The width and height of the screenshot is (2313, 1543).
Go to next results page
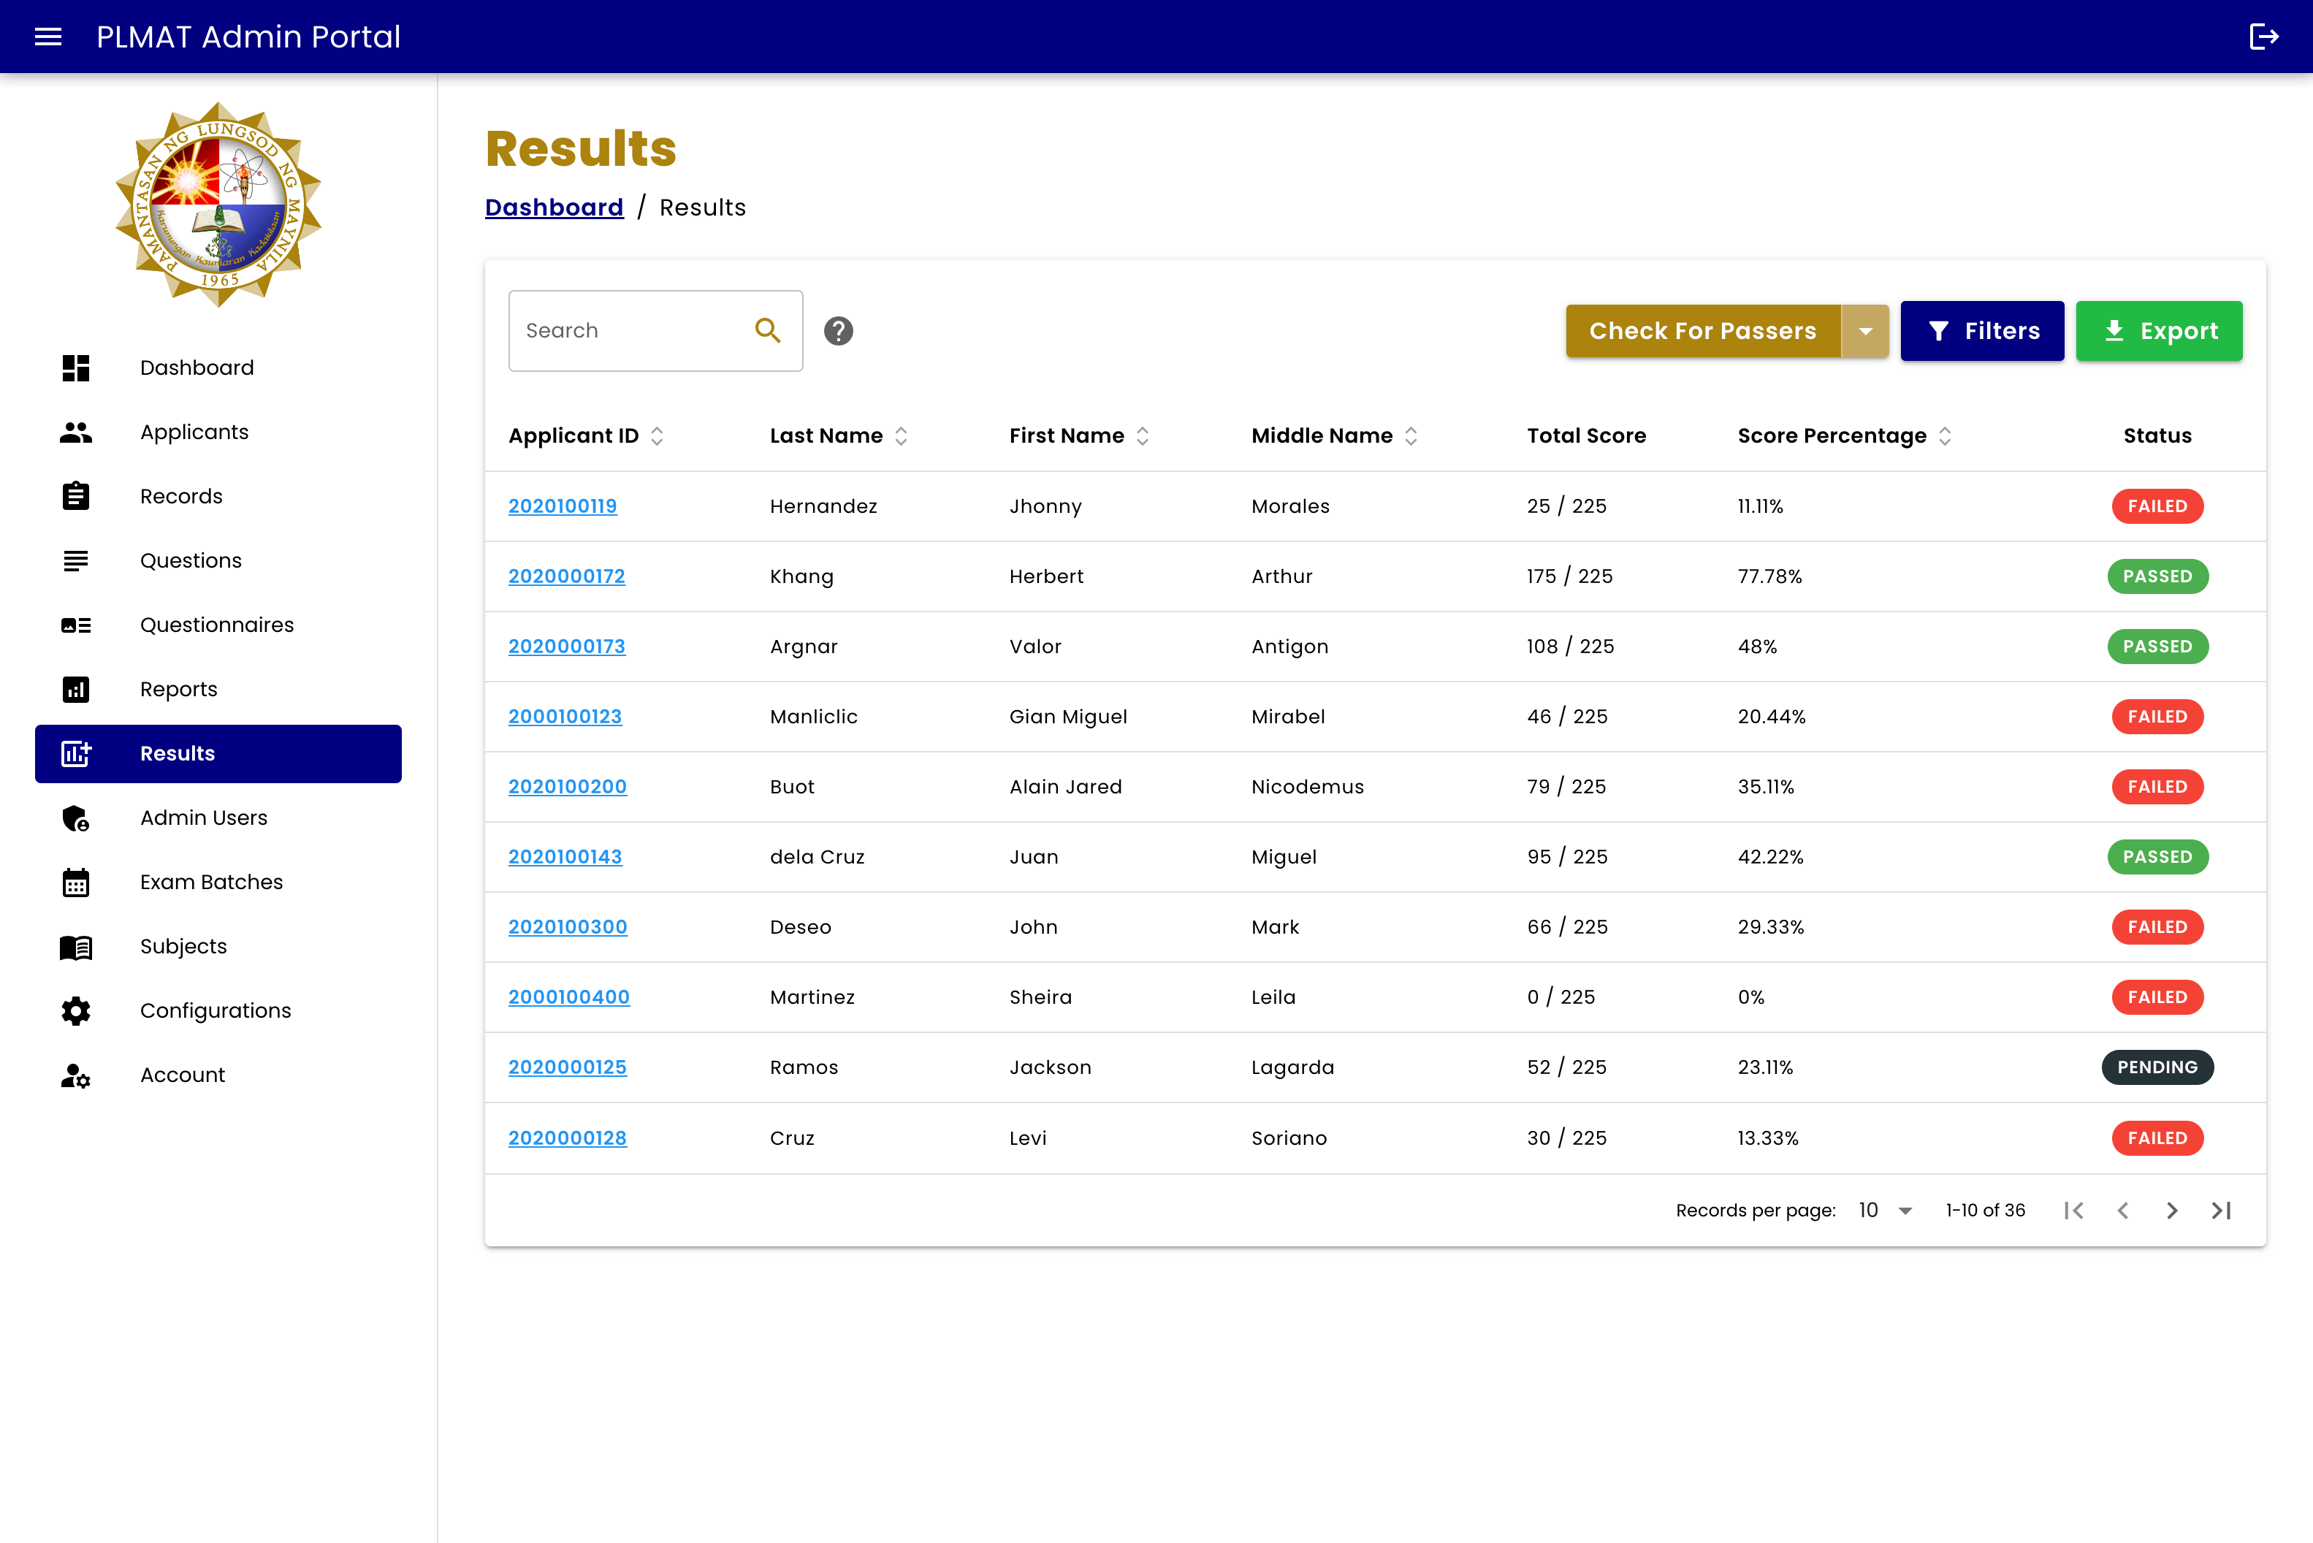tap(2171, 1211)
